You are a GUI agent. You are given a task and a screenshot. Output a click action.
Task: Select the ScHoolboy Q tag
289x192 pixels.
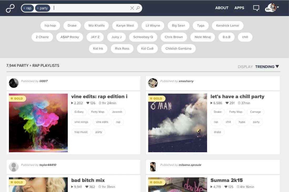tap(143, 37)
